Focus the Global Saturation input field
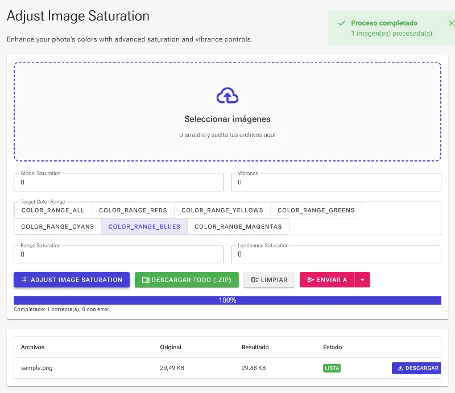Image resolution: width=455 pixels, height=393 pixels. click(119, 182)
